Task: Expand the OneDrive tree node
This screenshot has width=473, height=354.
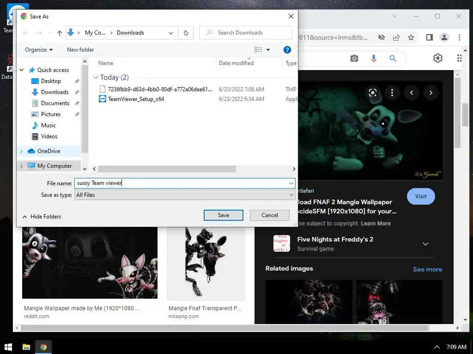Action: point(21,151)
